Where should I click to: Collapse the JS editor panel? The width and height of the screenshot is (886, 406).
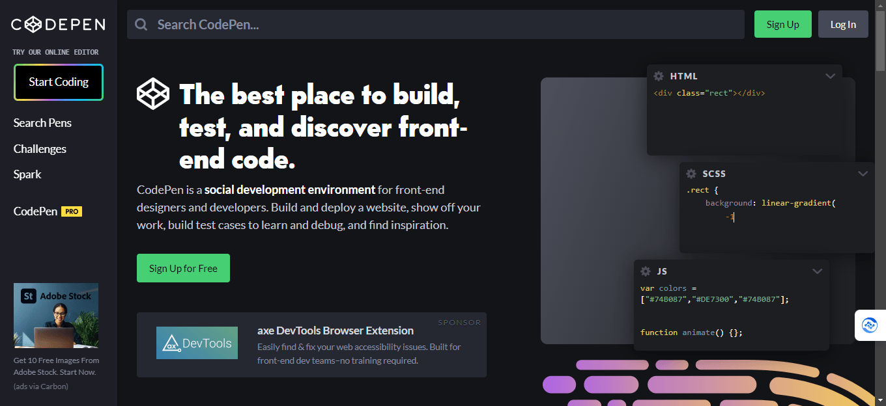click(x=818, y=271)
